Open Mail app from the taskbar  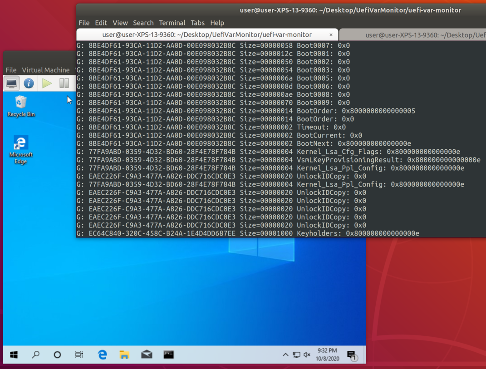point(147,354)
